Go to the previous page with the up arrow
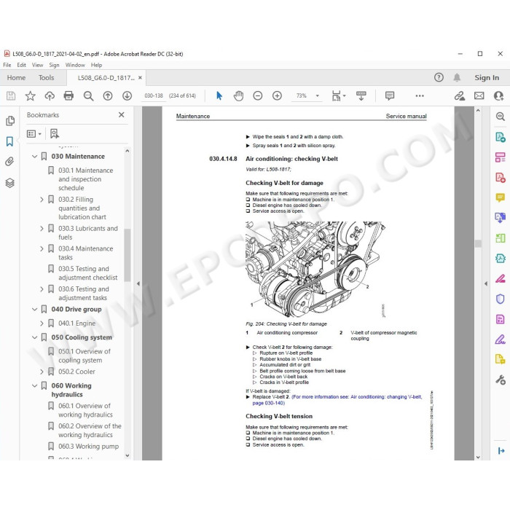The width and height of the screenshot is (510, 510). (x=108, y=95)
